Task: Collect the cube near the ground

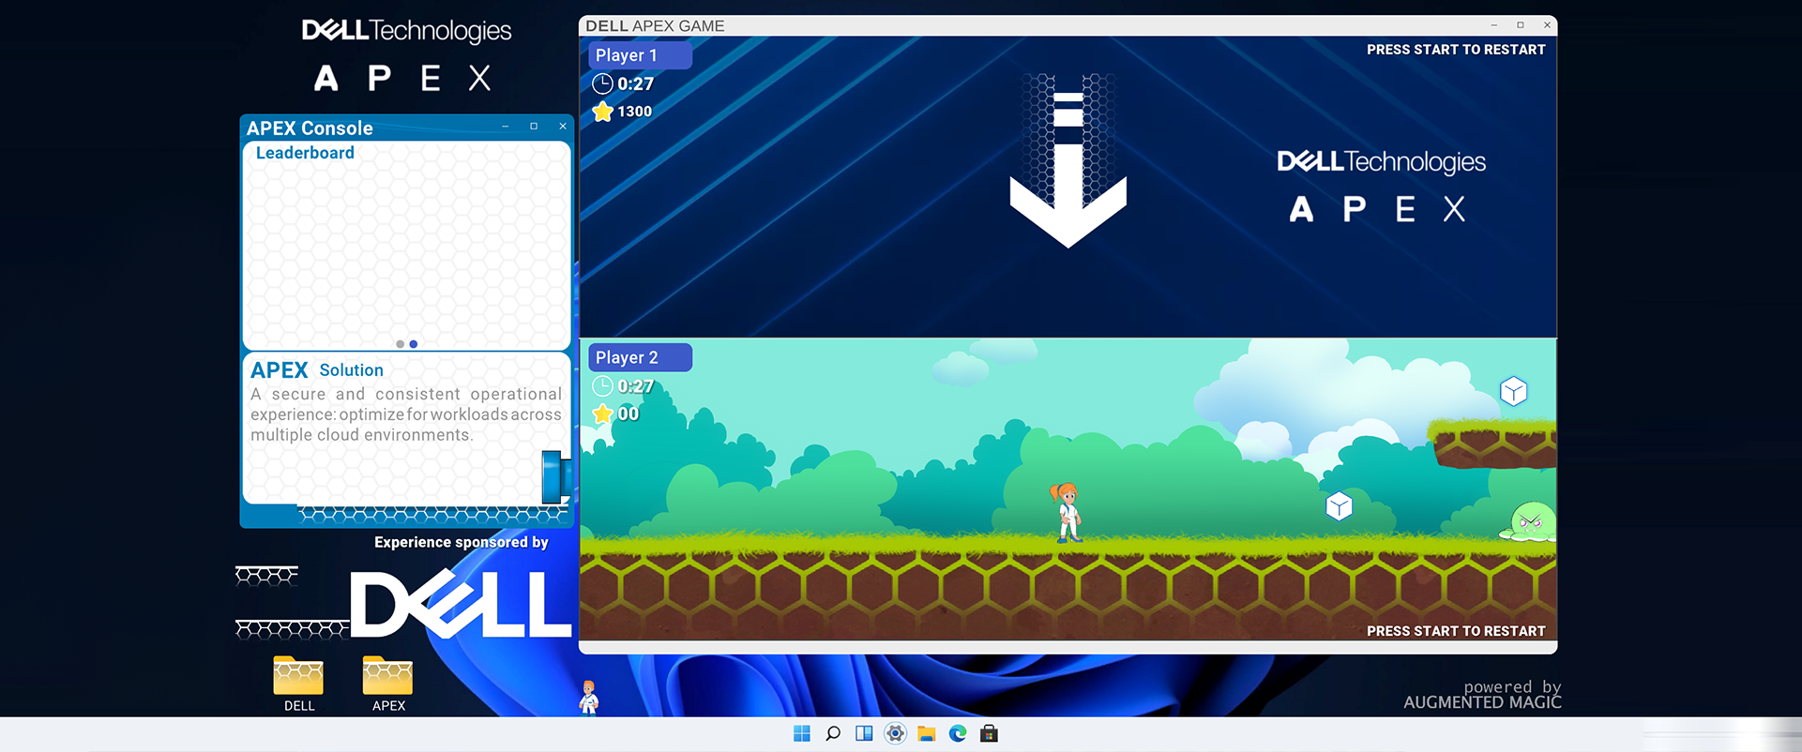Action: click(1339, 506)
